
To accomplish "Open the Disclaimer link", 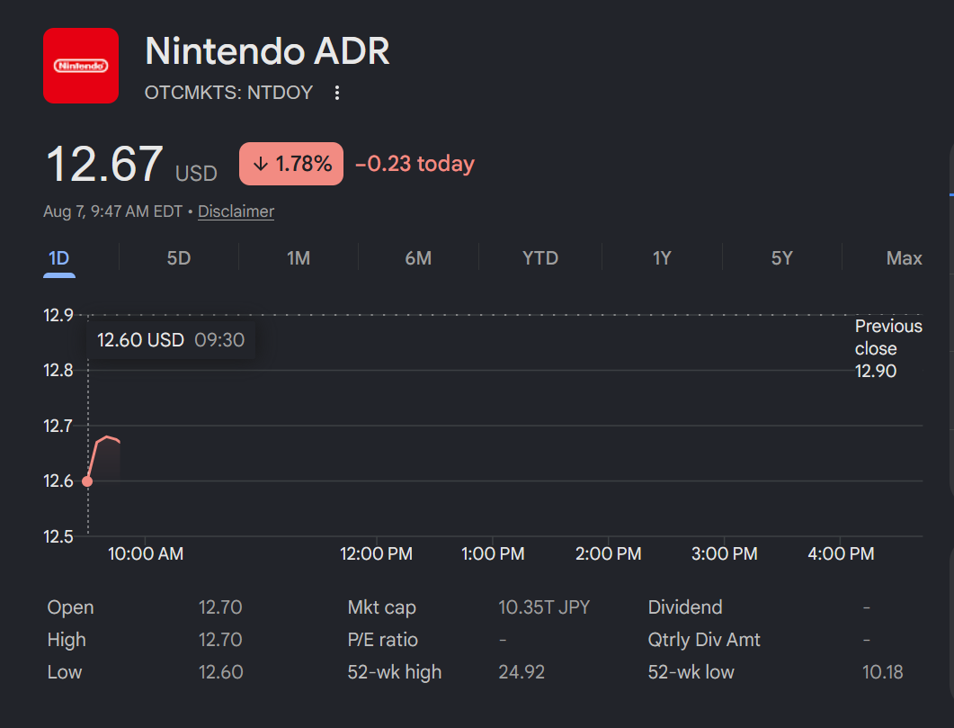I will pos(236,211).
